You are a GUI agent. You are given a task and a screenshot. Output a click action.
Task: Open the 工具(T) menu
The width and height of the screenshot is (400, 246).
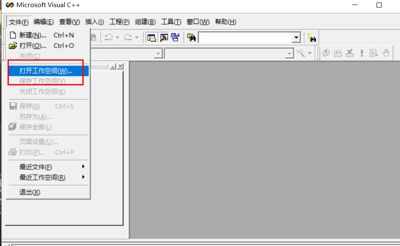click(171, 22)
